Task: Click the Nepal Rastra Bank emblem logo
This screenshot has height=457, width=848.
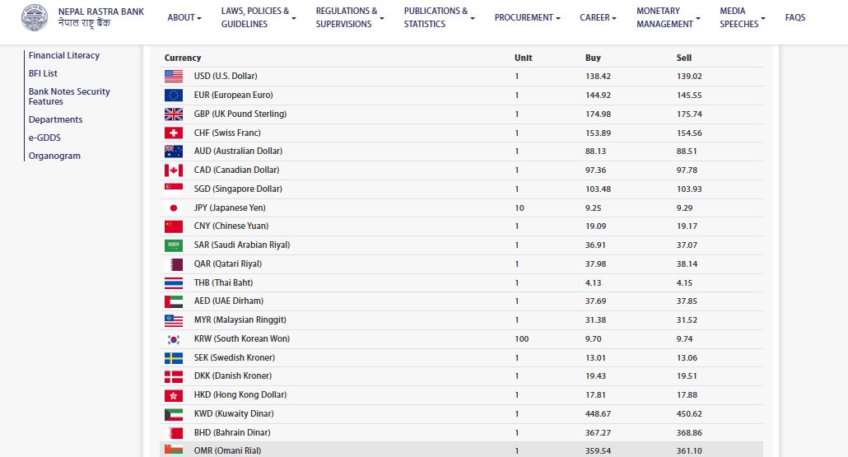Action: (35, 17)
